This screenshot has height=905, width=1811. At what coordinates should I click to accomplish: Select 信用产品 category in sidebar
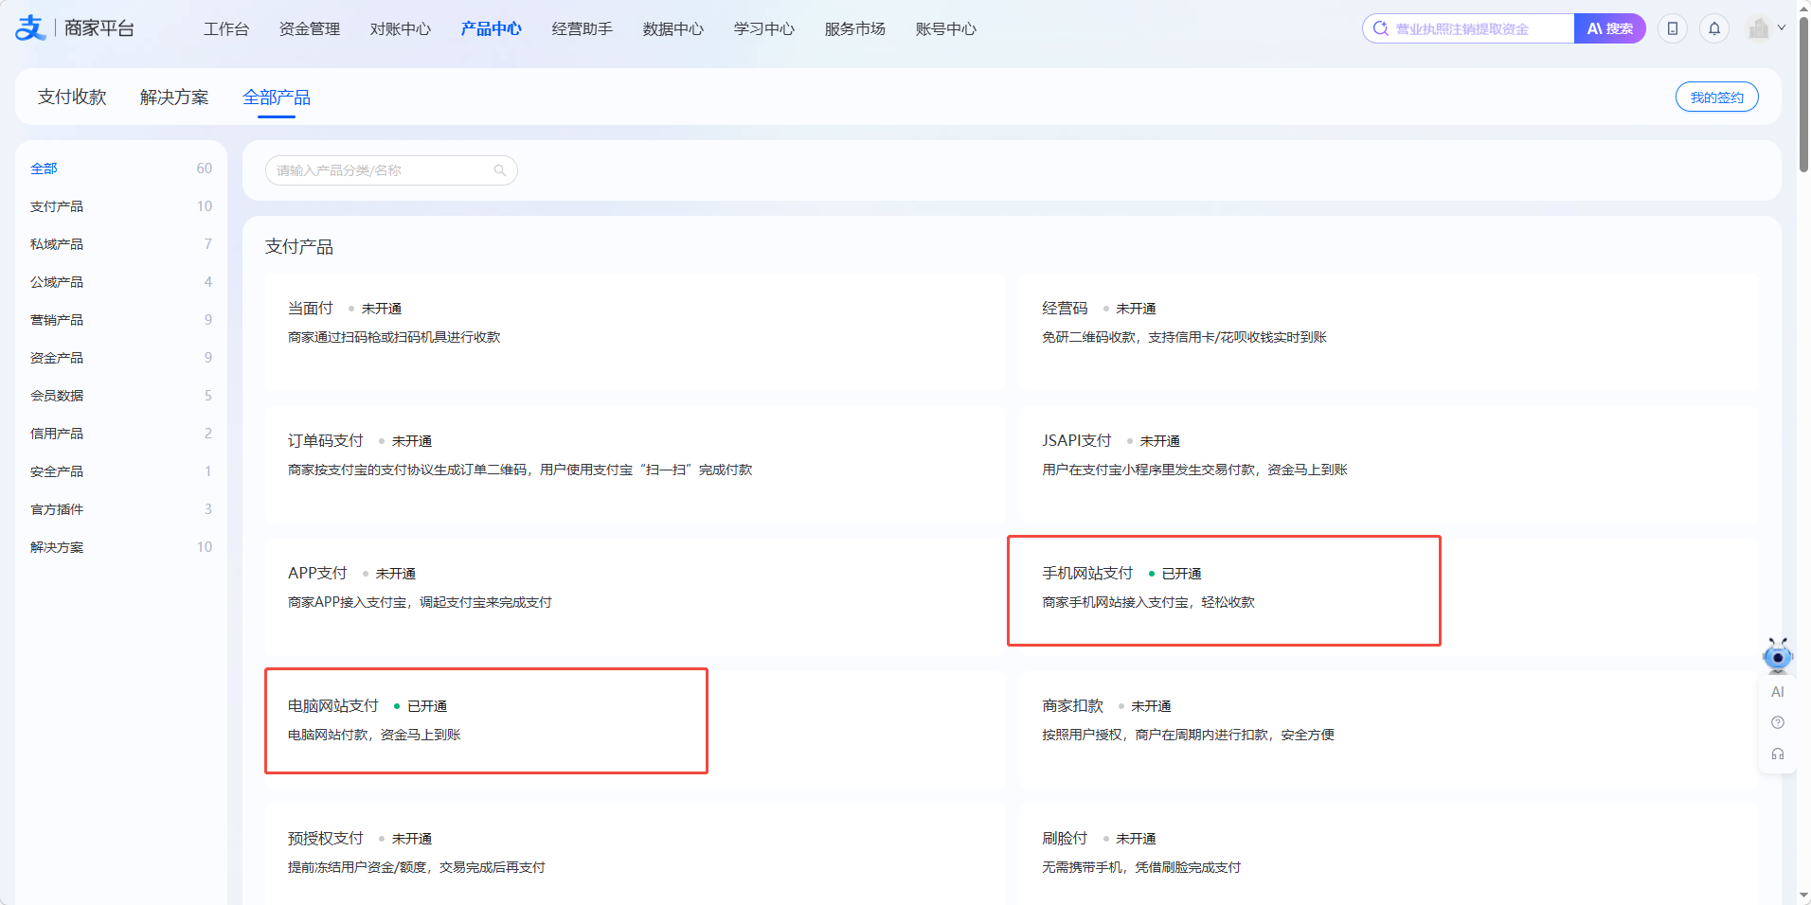pos(121,434)
